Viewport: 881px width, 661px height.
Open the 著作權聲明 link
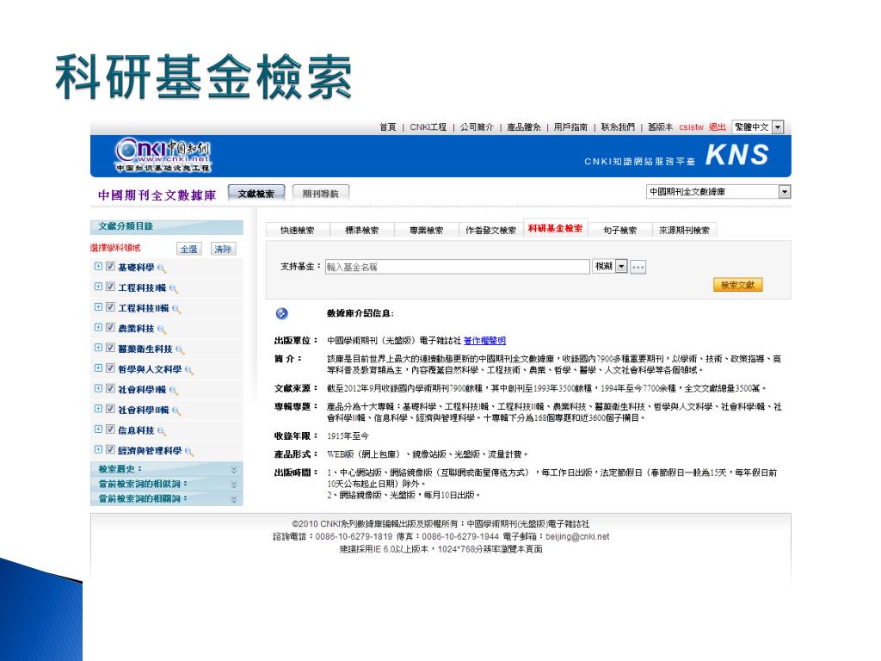point(484,341)
